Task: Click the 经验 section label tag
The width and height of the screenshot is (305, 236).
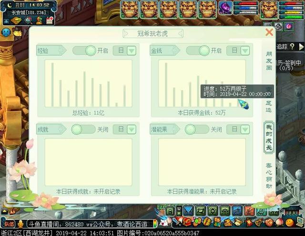Action: (51, 51)
